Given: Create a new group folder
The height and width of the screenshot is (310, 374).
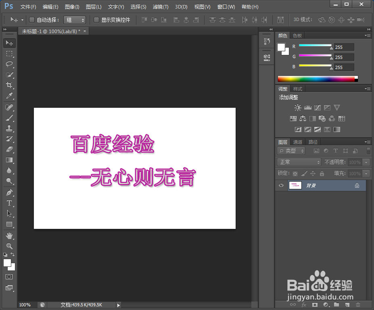Looking at the screenshot, I should click(x=336, y=304).
